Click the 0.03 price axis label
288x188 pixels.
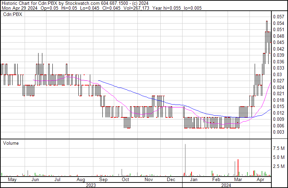tap(278, 74)
